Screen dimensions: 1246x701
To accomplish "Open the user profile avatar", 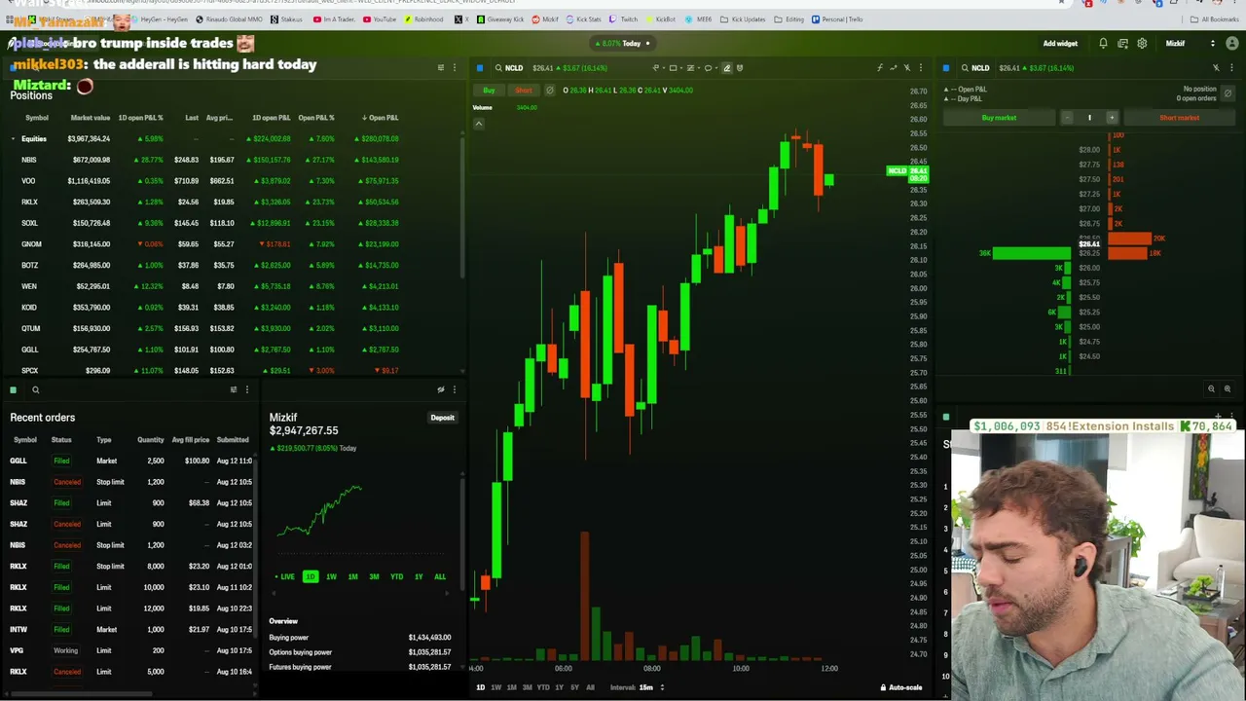I will [x=1231, y=44].
